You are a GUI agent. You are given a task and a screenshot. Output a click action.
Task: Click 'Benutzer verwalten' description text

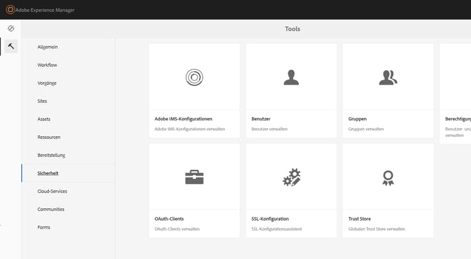pos(269,129)
